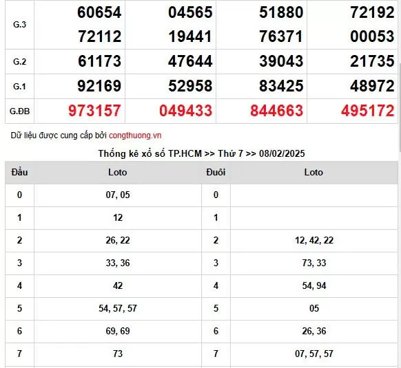Click the vertical scrollbar on the right edge
Image resolution: width=401 pixels, height=368 pixels.
pos(399,76)
